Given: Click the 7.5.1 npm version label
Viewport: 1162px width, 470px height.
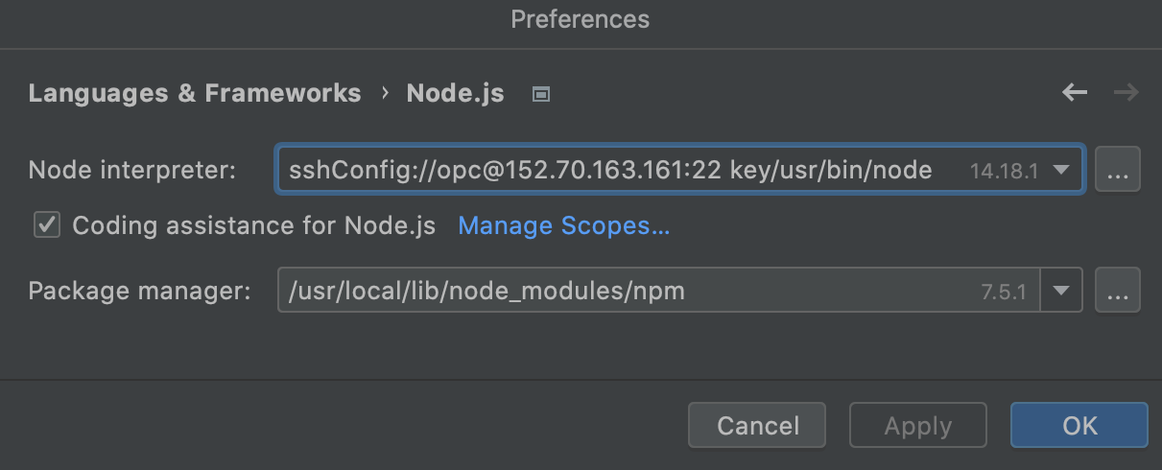Looking at the screenshot, I should (1004, 293).
